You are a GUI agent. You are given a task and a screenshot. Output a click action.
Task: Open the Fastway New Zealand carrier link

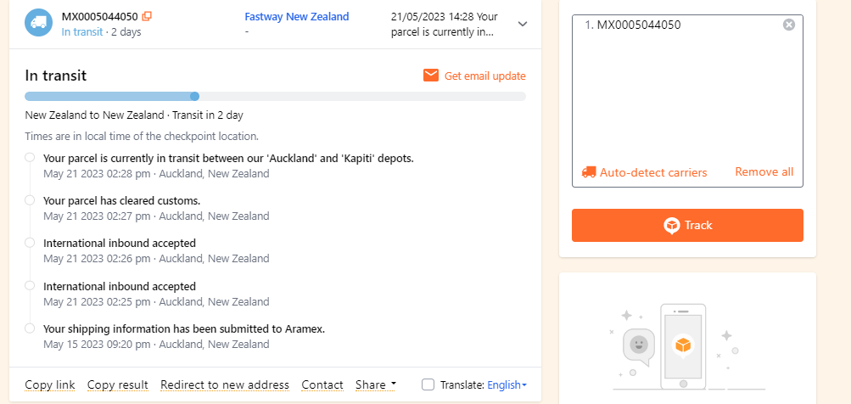point(296,17)
